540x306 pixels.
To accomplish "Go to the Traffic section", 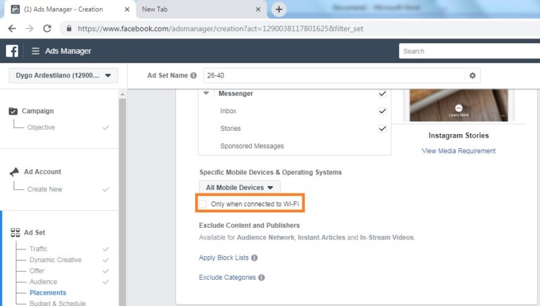I will tap(38, 249).
